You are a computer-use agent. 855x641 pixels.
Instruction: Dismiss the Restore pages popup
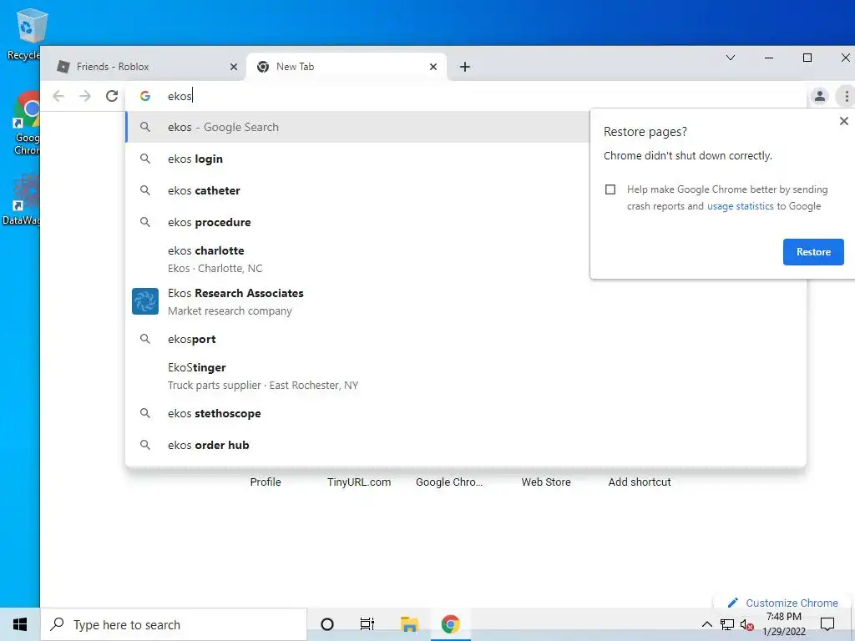pos(843,121)
